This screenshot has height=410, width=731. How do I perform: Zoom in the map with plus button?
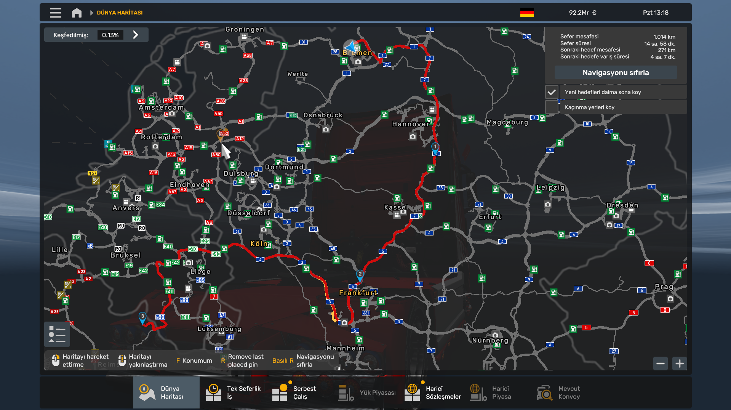click(680, 364)
